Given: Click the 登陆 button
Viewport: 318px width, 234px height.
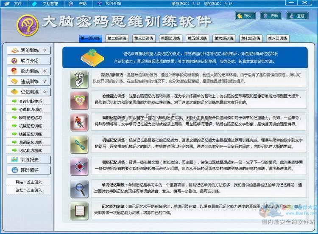Looking at the screenshot, I should point(297,16).
